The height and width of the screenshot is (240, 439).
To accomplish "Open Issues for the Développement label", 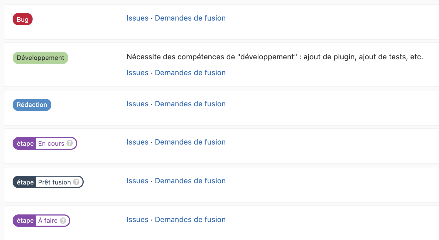I will coord(137,73).
